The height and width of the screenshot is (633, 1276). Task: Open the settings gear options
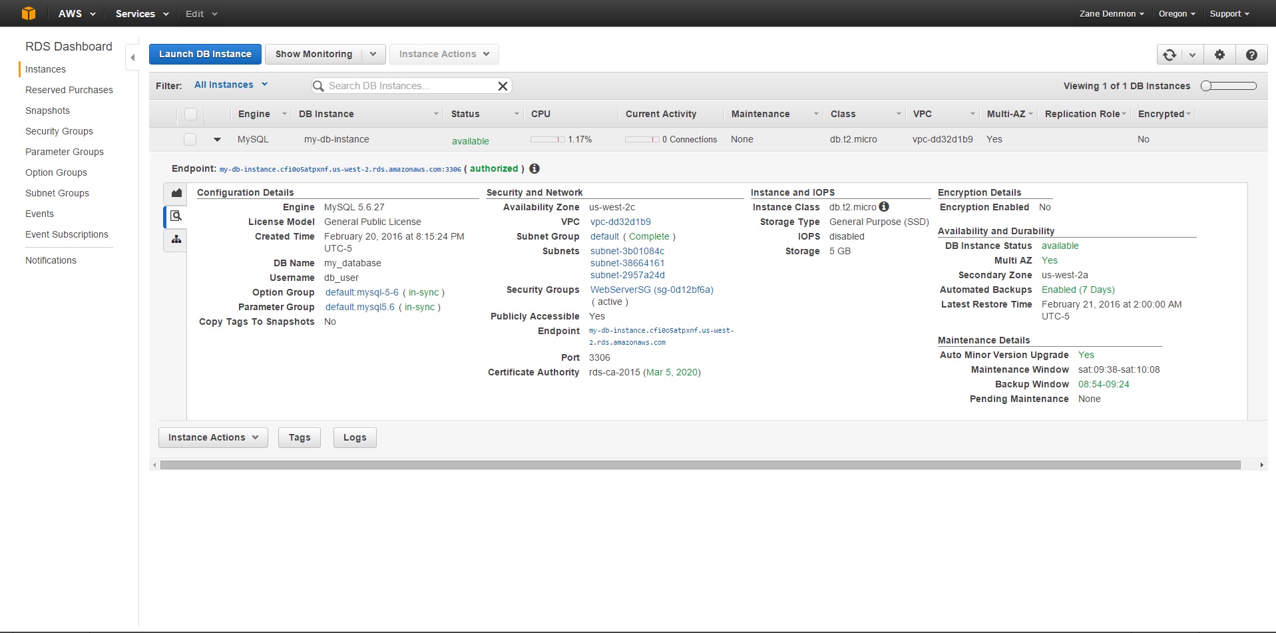1219,55
